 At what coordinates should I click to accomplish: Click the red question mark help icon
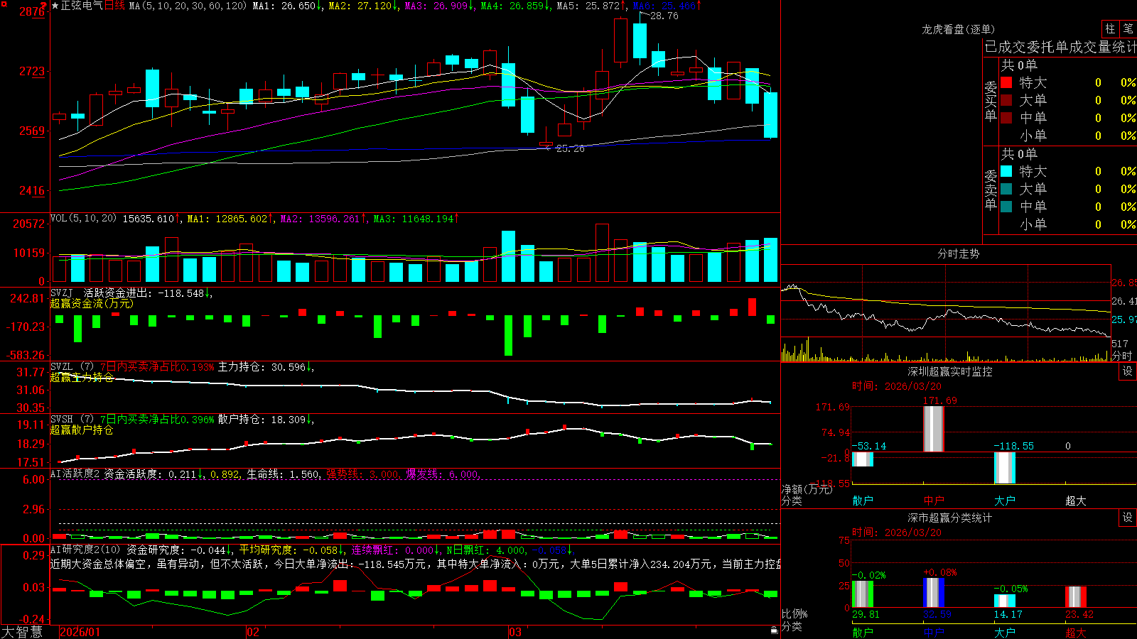click(x=43, y=6)
